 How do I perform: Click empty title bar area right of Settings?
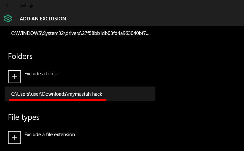click(132, 5)
